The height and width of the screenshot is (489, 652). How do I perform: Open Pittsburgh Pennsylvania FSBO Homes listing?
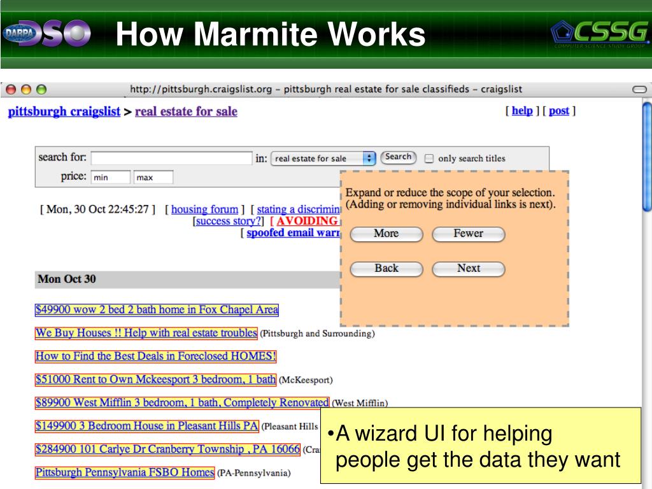pos(125,473)
